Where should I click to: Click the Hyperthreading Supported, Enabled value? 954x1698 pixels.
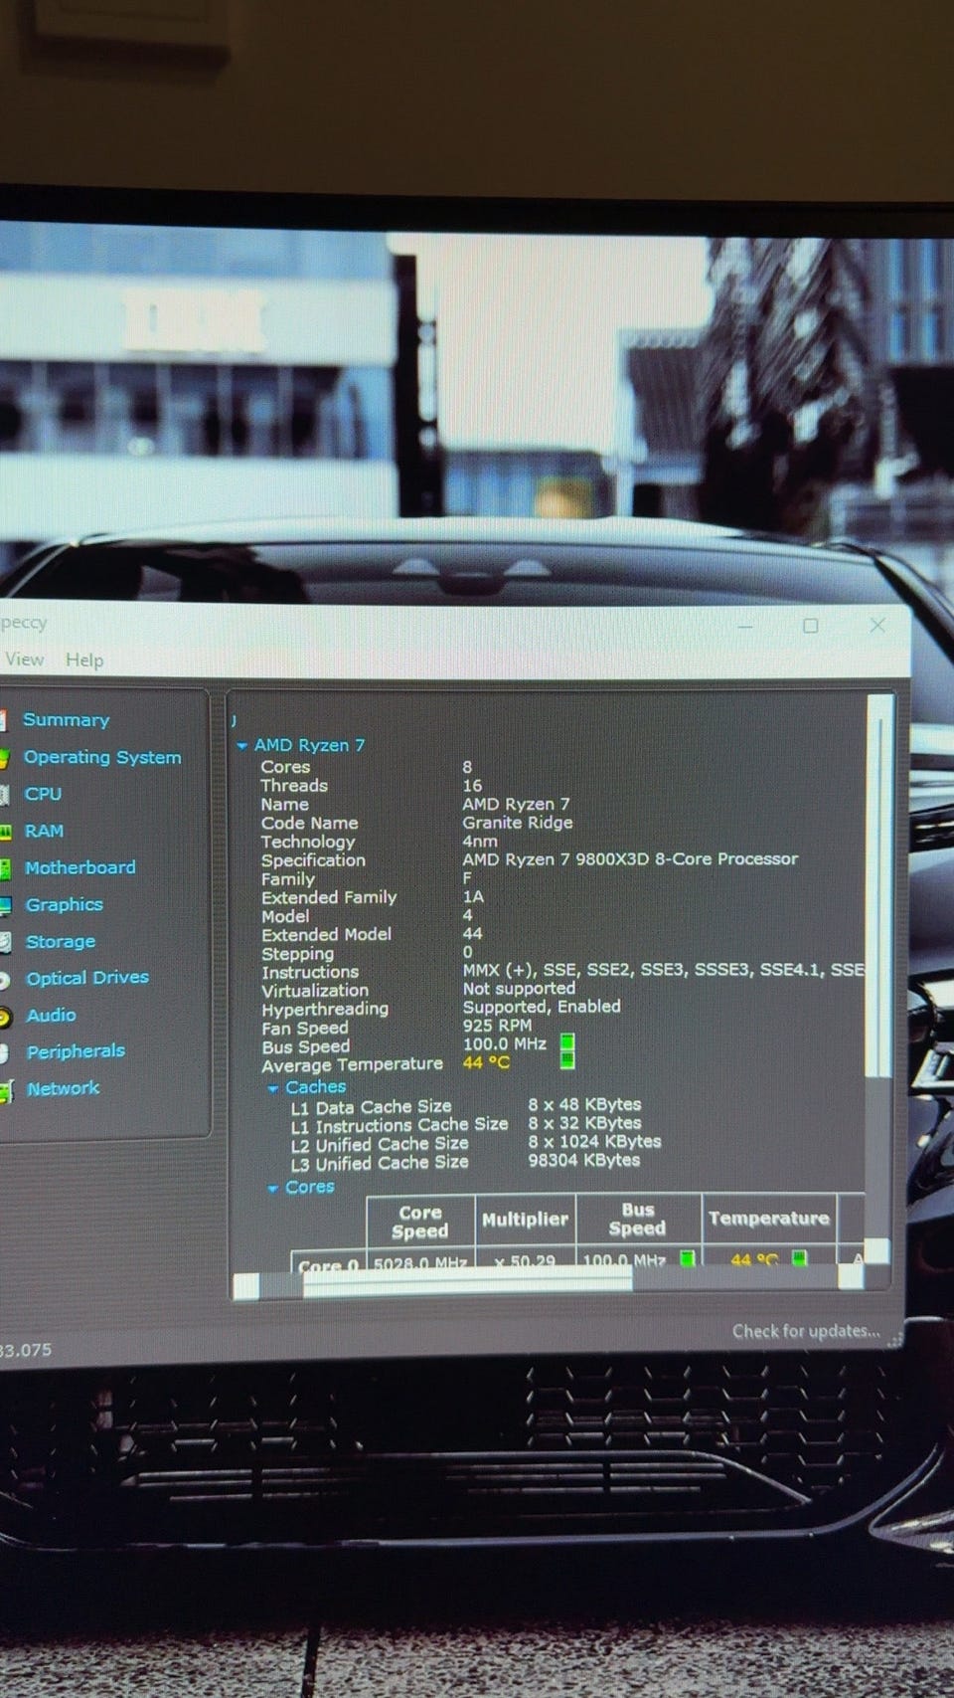(x=542, y=1007)
